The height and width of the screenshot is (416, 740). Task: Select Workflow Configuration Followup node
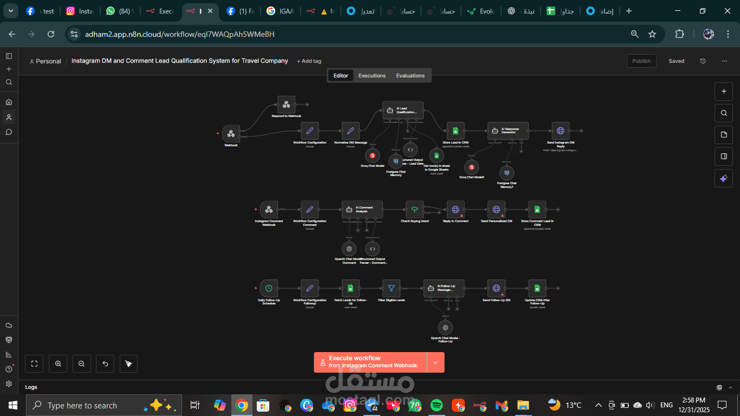pyautogui.click(x=310, y=289)
